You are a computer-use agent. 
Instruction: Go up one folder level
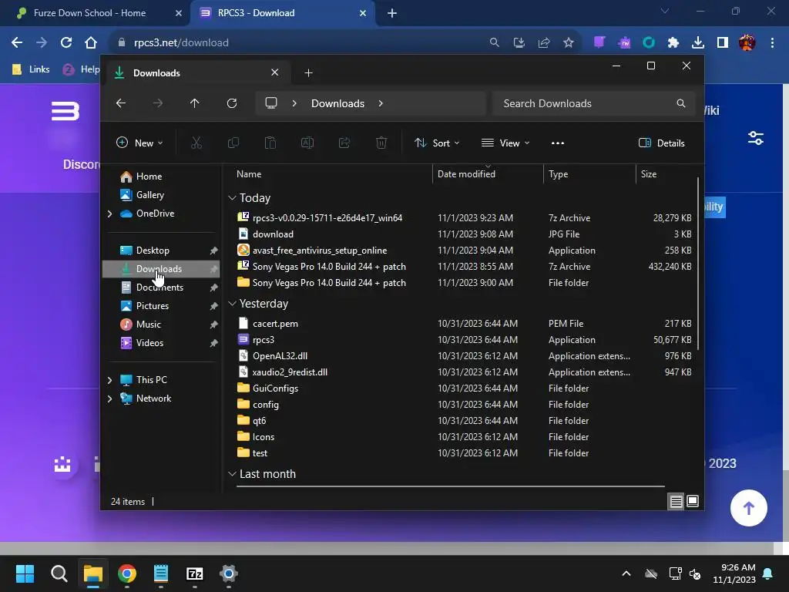[195, 103]
